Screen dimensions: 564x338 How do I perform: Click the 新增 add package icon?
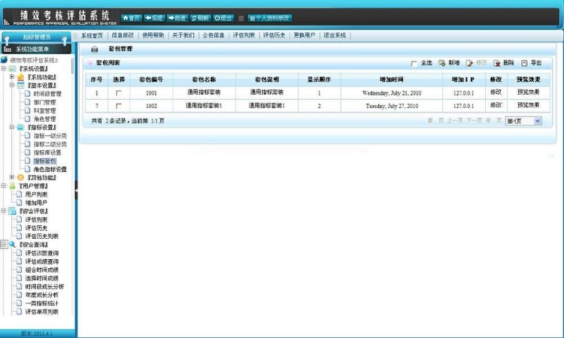[441, 63]
